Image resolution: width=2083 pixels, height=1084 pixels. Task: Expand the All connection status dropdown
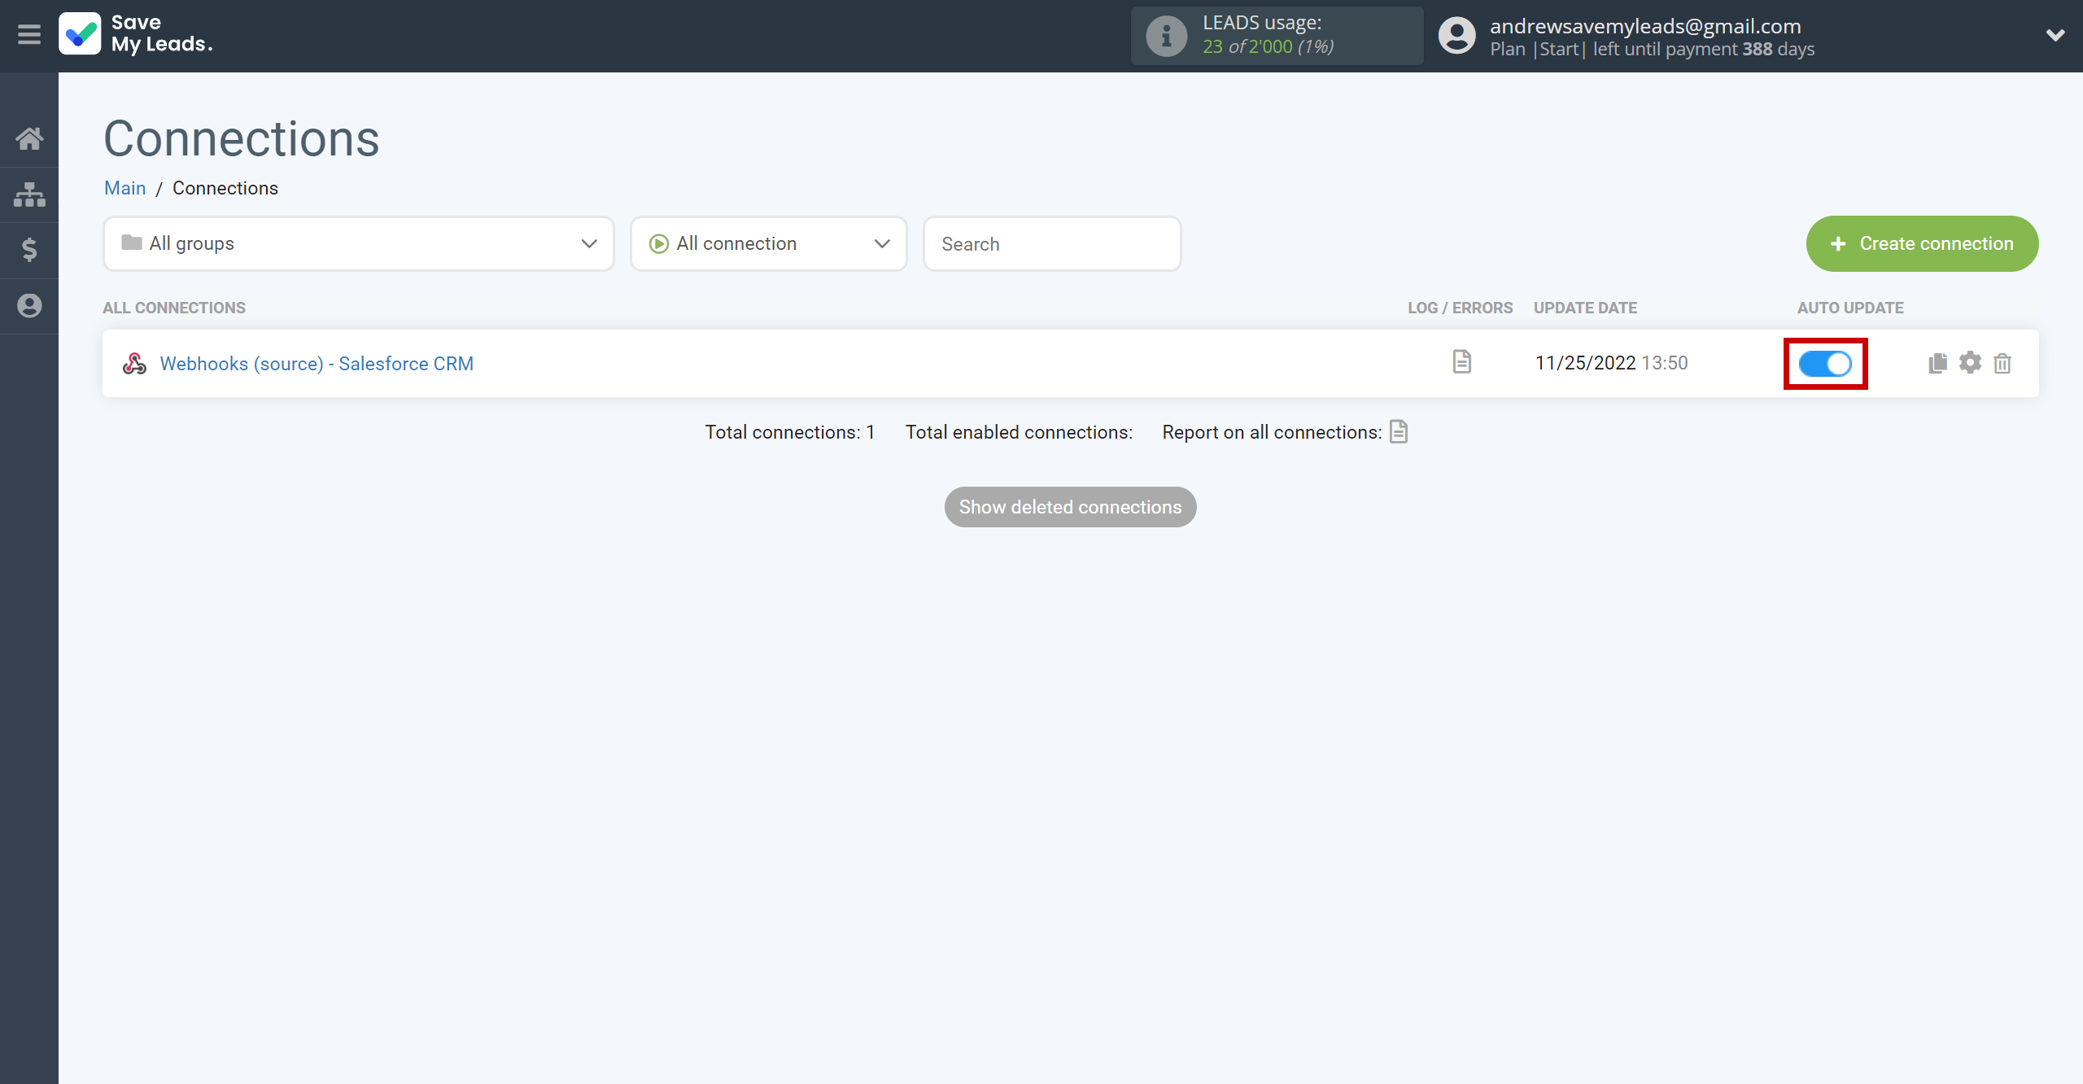(x=767, y=243)
